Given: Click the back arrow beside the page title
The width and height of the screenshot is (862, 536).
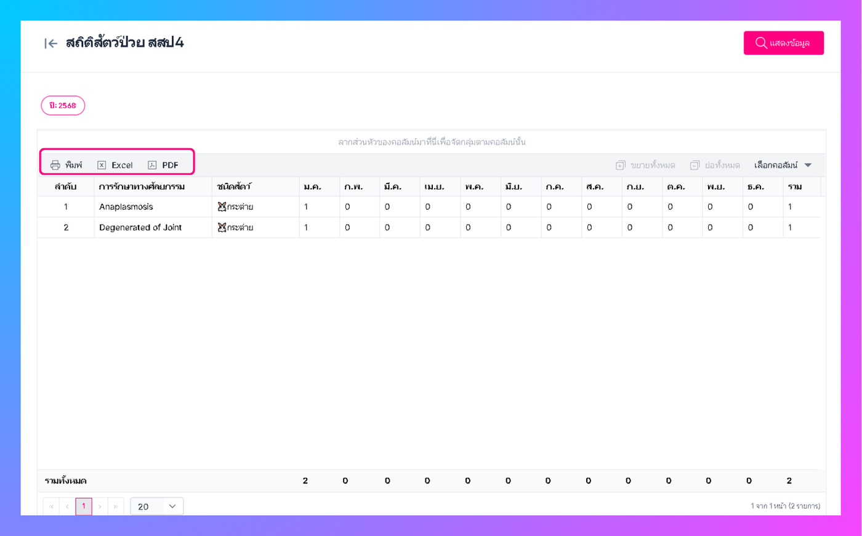Looking at the screenshot, I should pos(50,43).
